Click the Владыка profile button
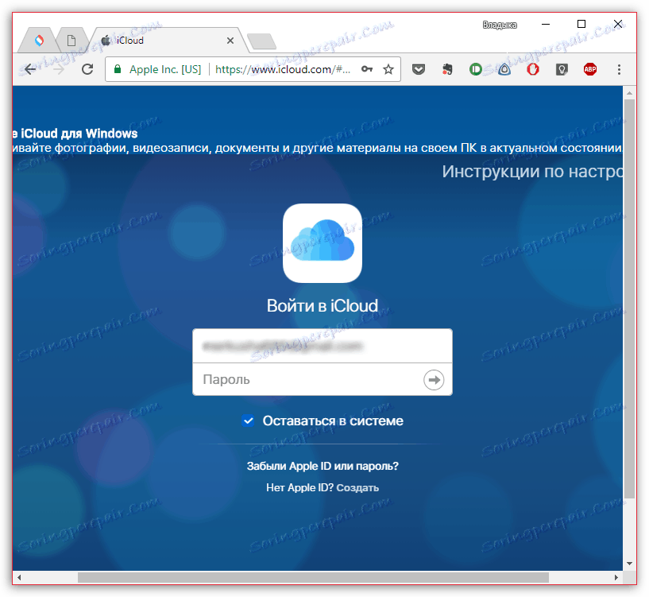This screenshot has height=597, width=649. pyautogui.click(x=500, y=25)
